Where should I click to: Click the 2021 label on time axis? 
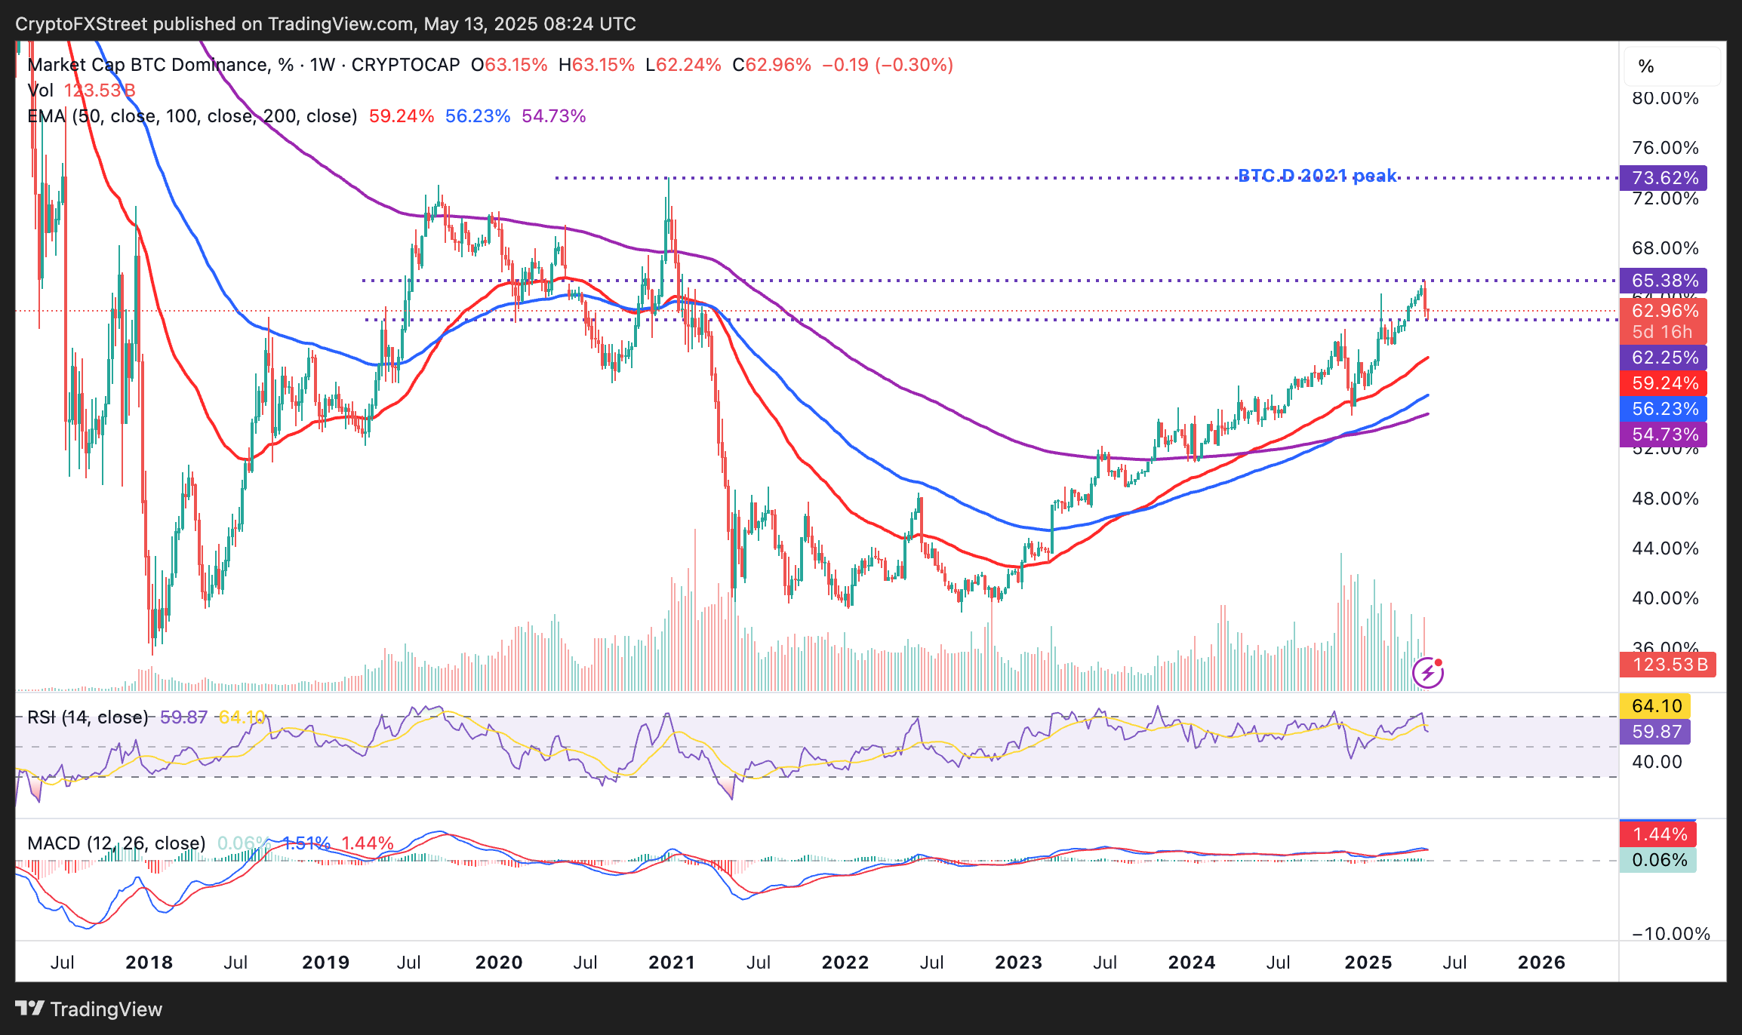(x=672, y=963)
